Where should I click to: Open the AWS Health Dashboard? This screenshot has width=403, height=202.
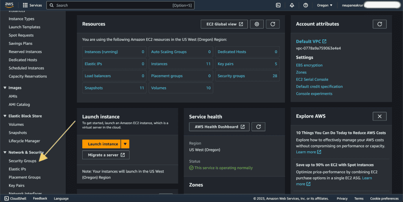point(219,127)
